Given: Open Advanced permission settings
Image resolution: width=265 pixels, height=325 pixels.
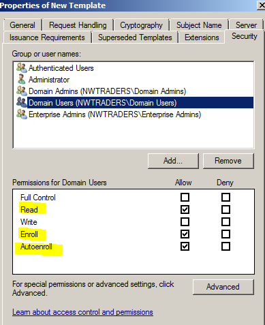Looking at the screenshot, I should tap(223, 287).
